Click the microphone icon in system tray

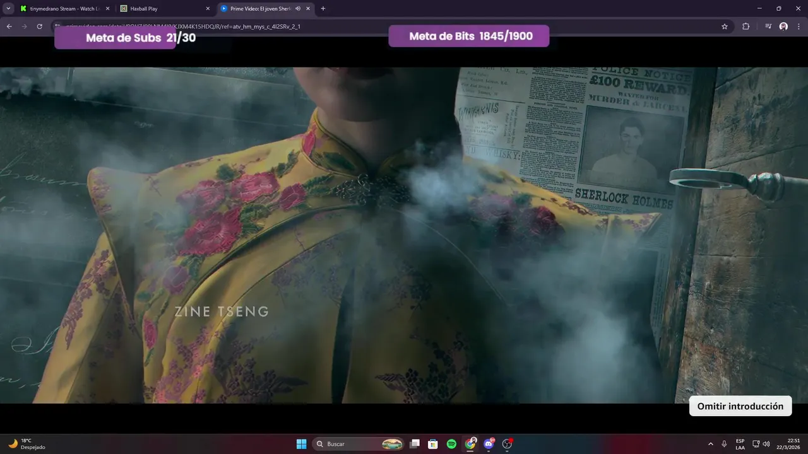coord(724,444)
